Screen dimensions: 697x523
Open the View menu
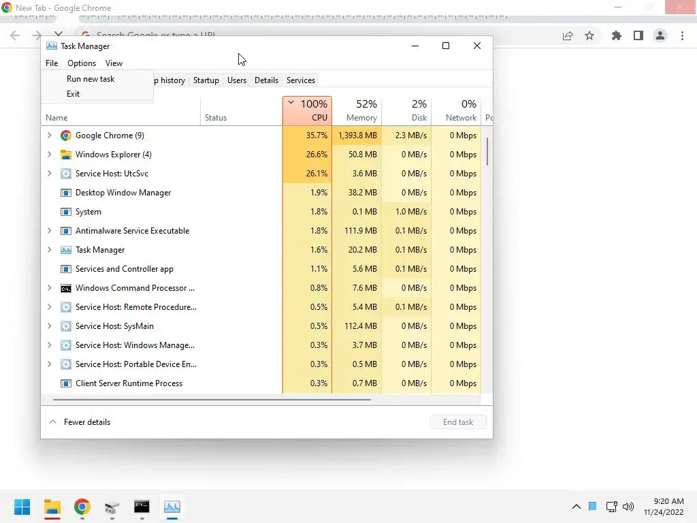(x=114, y=63)
